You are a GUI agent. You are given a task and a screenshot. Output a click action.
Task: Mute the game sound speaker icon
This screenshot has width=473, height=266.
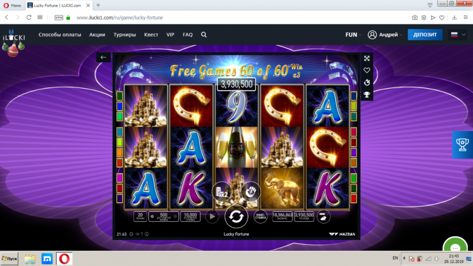(137, 234)
